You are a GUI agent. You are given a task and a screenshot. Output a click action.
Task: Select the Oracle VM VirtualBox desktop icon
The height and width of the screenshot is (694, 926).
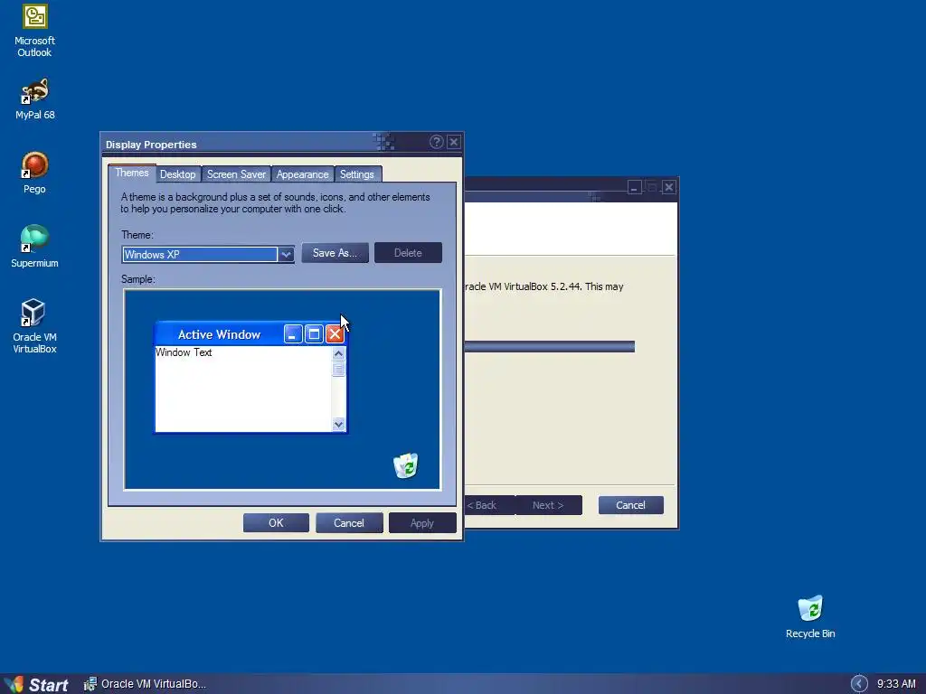pos(35,325)
